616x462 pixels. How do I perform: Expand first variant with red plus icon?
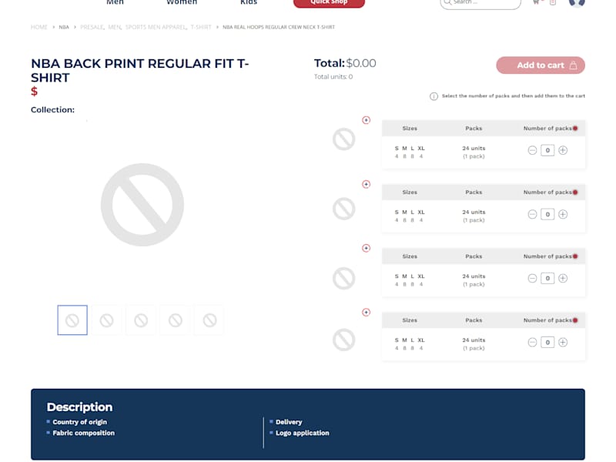(367, 120)
